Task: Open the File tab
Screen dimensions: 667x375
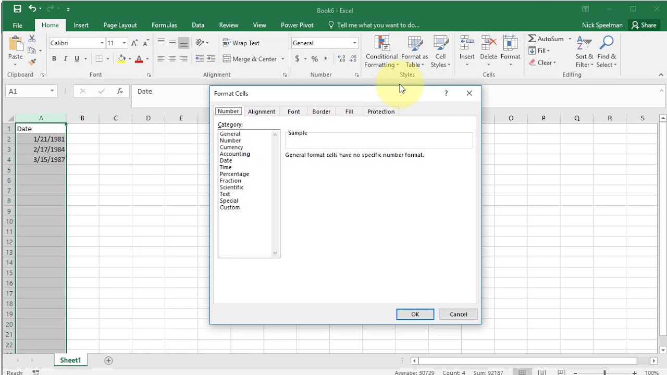Action: coord(17,25)
